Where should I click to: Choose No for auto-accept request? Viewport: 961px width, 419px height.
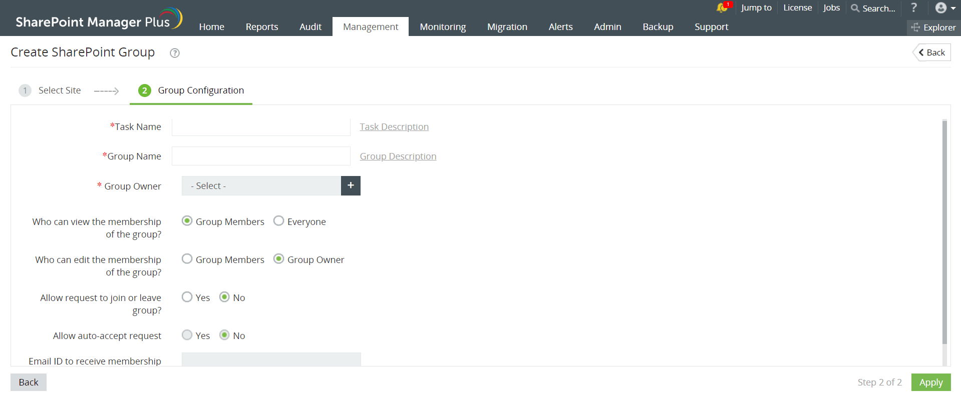coord(224,335)
